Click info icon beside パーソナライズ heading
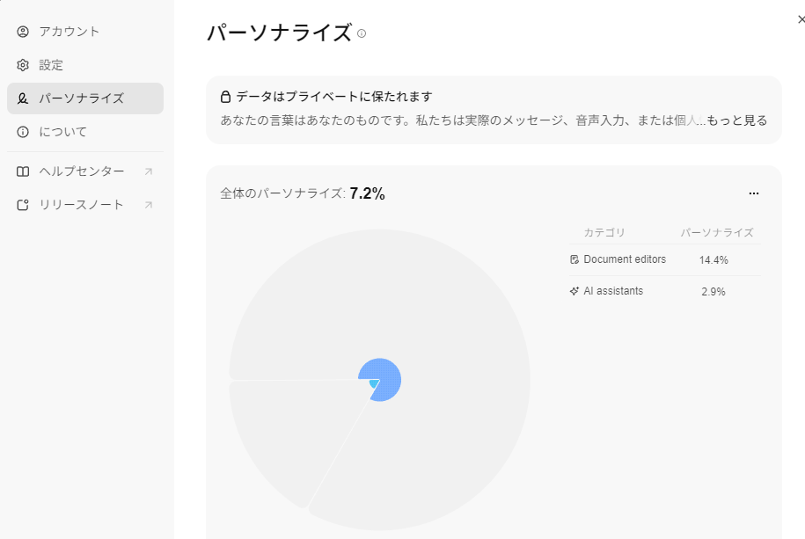Screen dimensions: 805x539 coord(362,33)
